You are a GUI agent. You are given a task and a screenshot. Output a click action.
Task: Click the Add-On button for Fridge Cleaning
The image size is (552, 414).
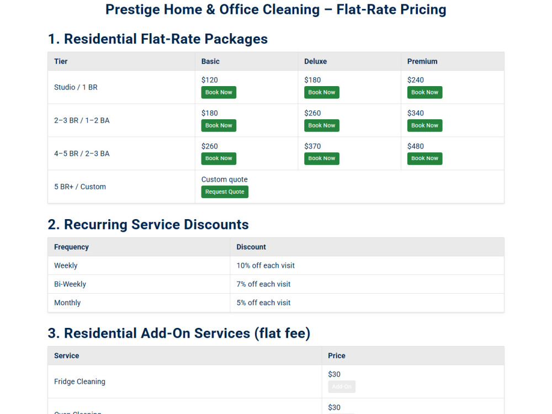[x=342, y=386]
